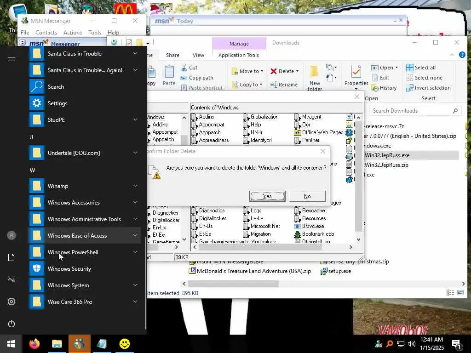The image size is (471, 353).
Task: Select Bookmark.cbb in contents list
Action: point(314,234)
